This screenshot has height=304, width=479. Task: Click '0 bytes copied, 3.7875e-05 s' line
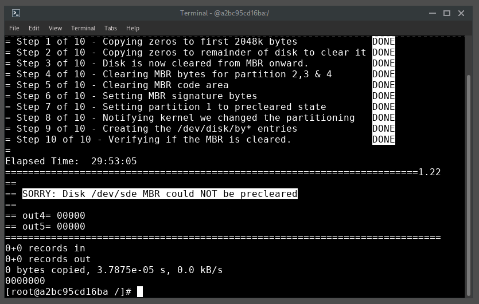pos(114,270)
